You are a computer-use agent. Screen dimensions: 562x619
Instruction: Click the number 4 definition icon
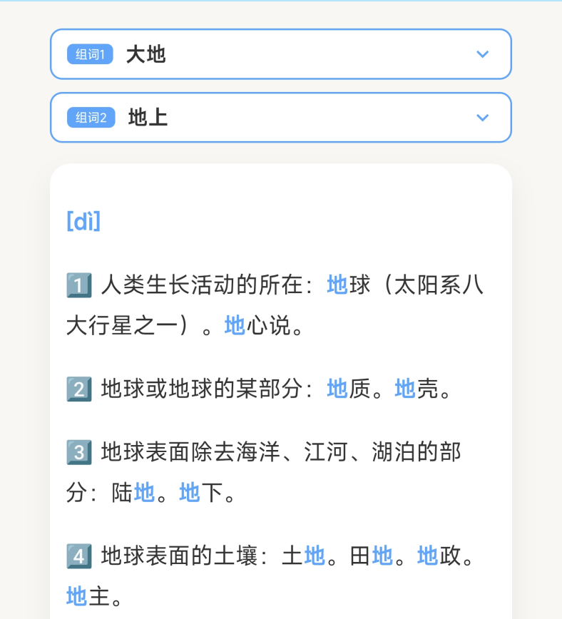79,556
